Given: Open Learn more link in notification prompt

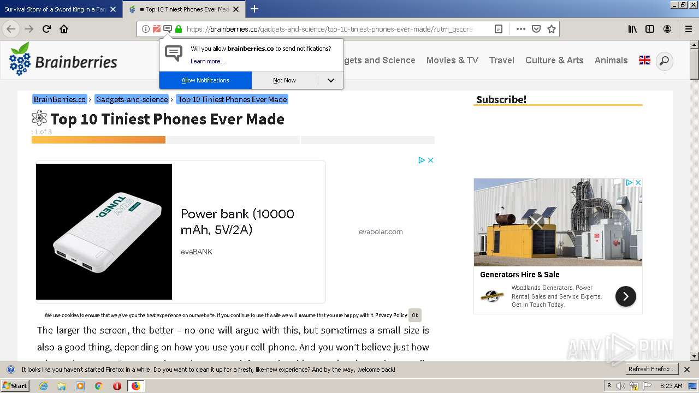Looking at the screenshot, I should pyautogui.click(x=208, y=61).
